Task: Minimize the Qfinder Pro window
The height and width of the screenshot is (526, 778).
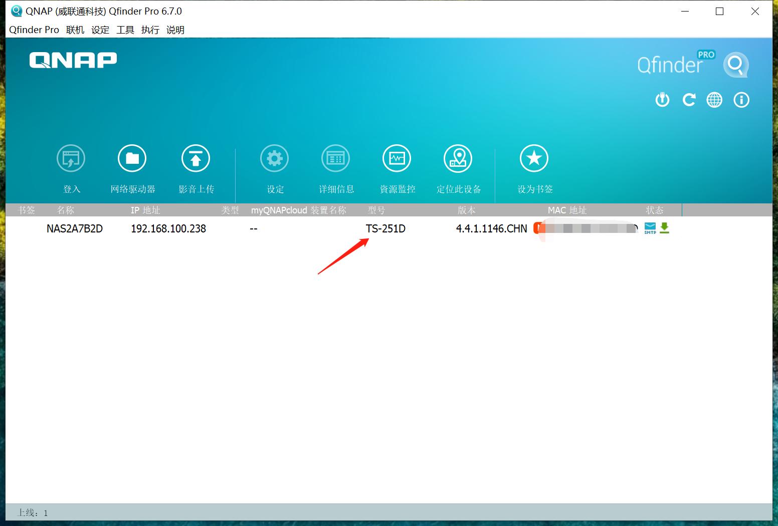Action: tap(685, 12)
